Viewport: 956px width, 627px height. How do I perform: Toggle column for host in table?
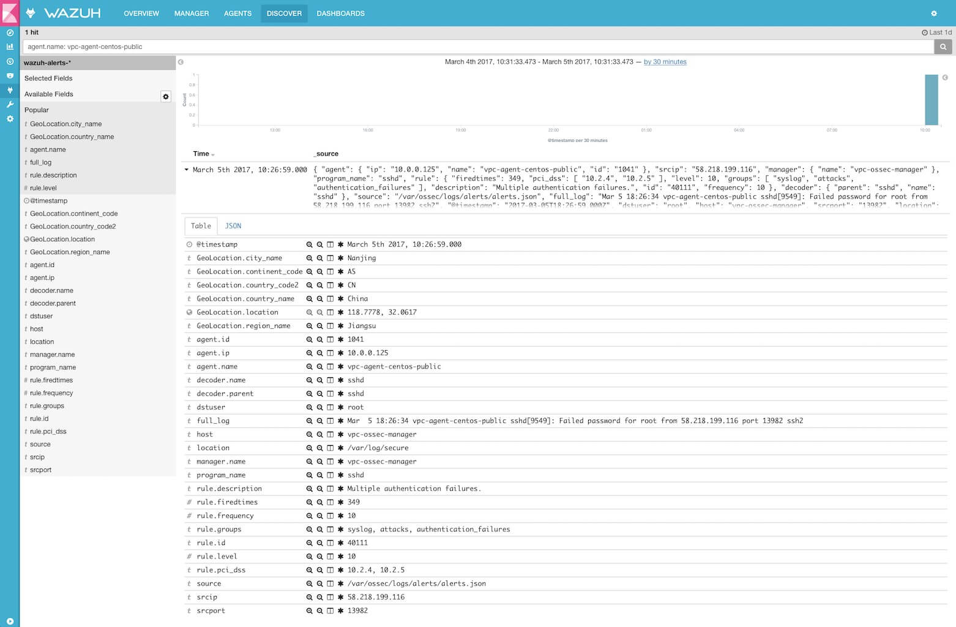pyautogui.click(x=330, y=434)
